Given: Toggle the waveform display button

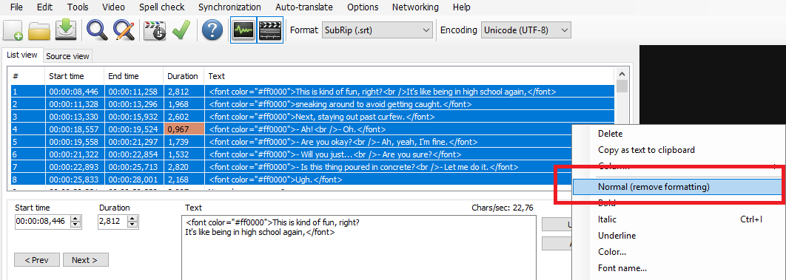Looking at the screenshot, I should (x=243, y=30).
